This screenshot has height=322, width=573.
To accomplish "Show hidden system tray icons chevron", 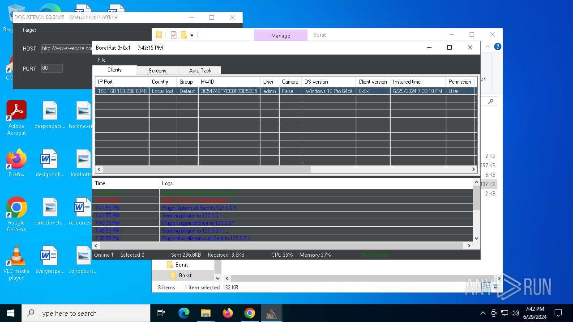I will point(483,313).
